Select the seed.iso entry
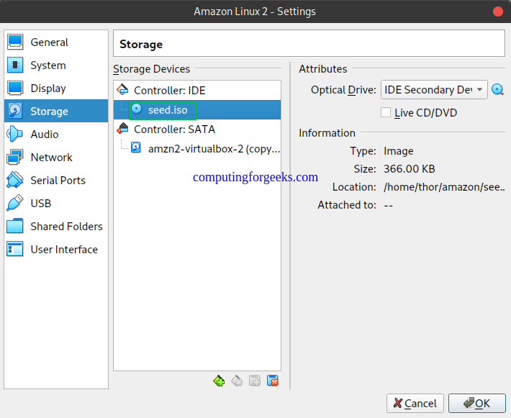The height and width of the screenshot is (418, 511). coord(196,110)
